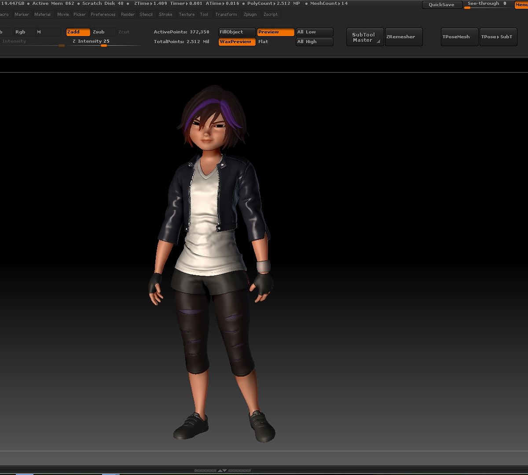Click the Rgb Intensity slider
Image resolution: width=528 pixels, height=475 pixels.
(x=32, y=42)
